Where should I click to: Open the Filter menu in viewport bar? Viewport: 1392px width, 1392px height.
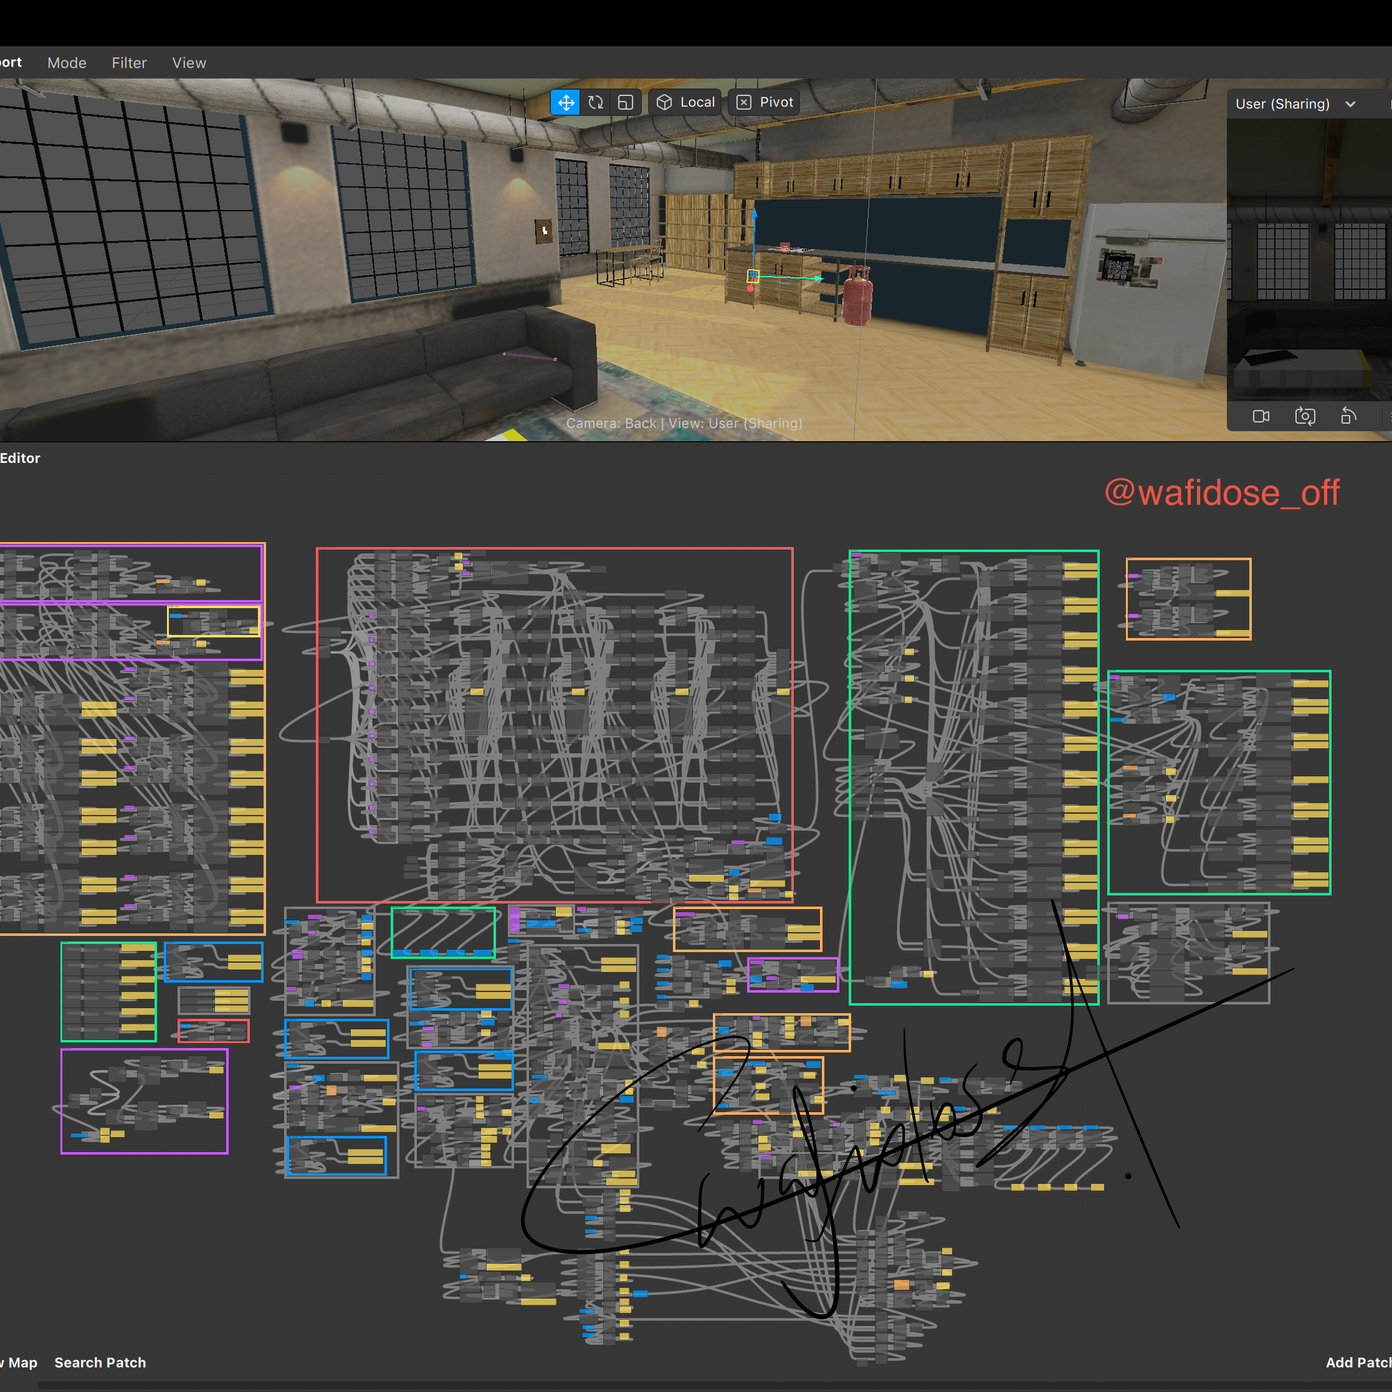[x=129, y=63]
